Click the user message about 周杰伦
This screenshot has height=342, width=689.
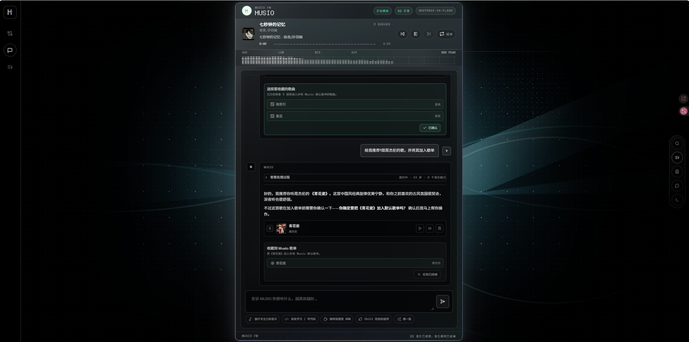coord(399,151)
